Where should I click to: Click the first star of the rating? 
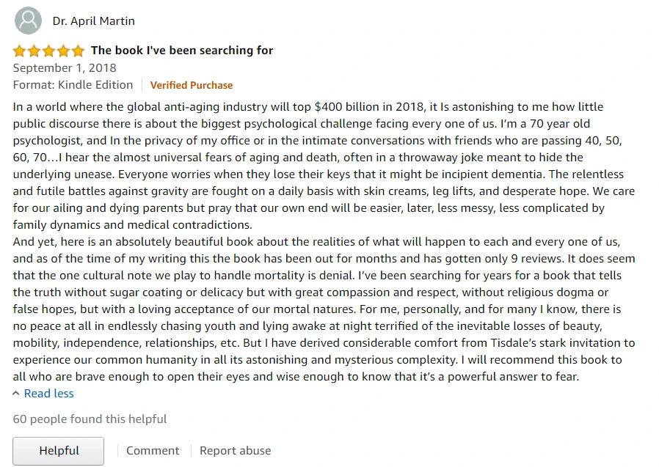click(20, 51)
